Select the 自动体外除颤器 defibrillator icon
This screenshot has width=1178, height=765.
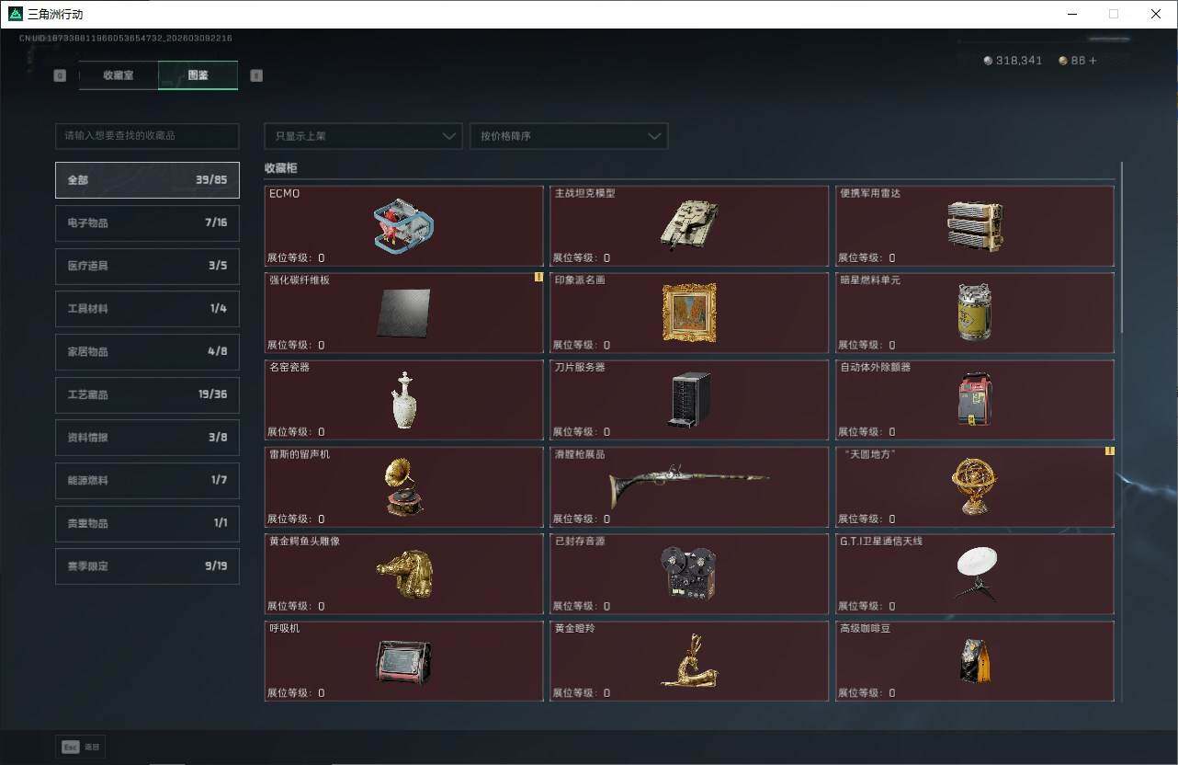[x=974, y=400]
